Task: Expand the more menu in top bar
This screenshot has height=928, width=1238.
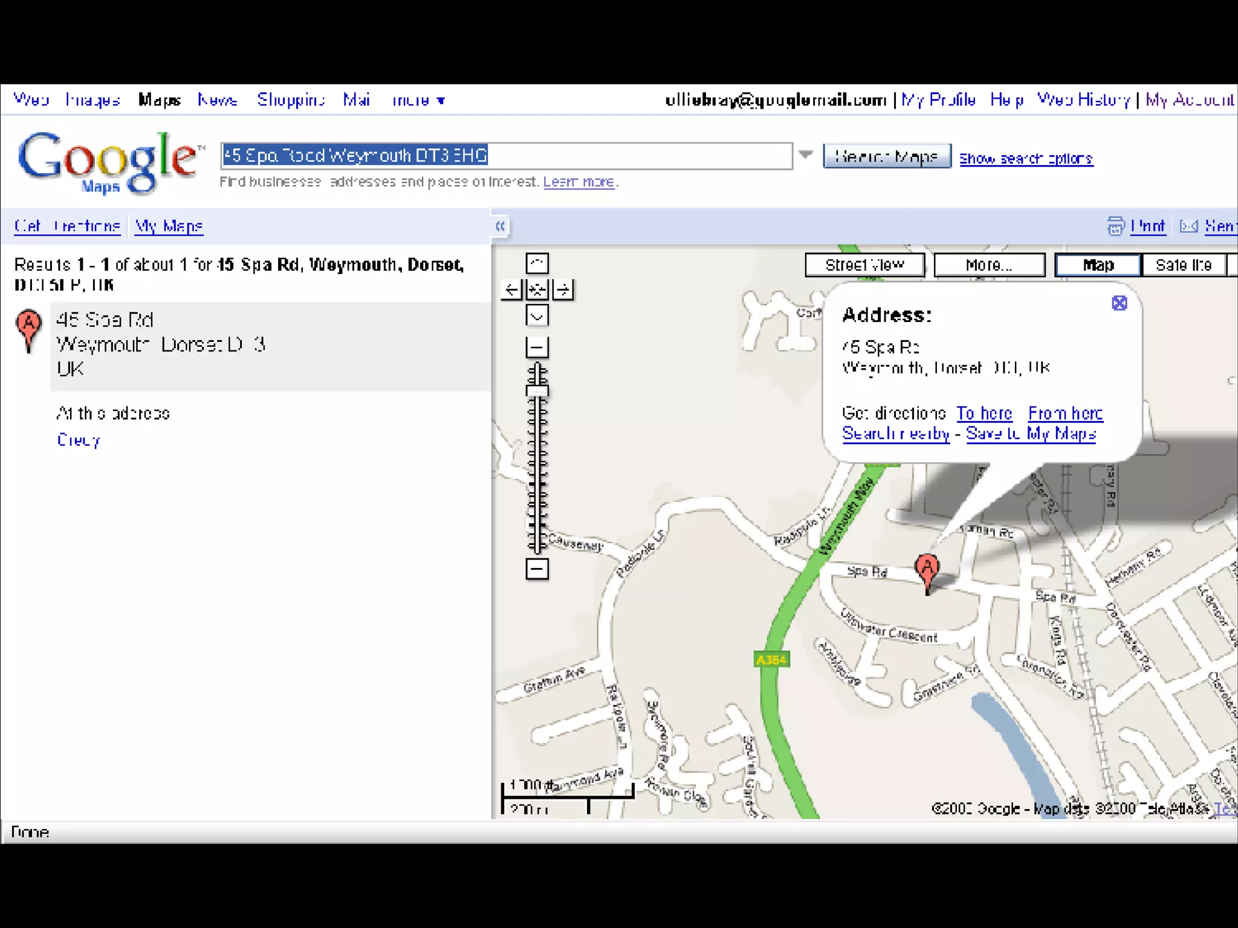Action: coord(418,100)
